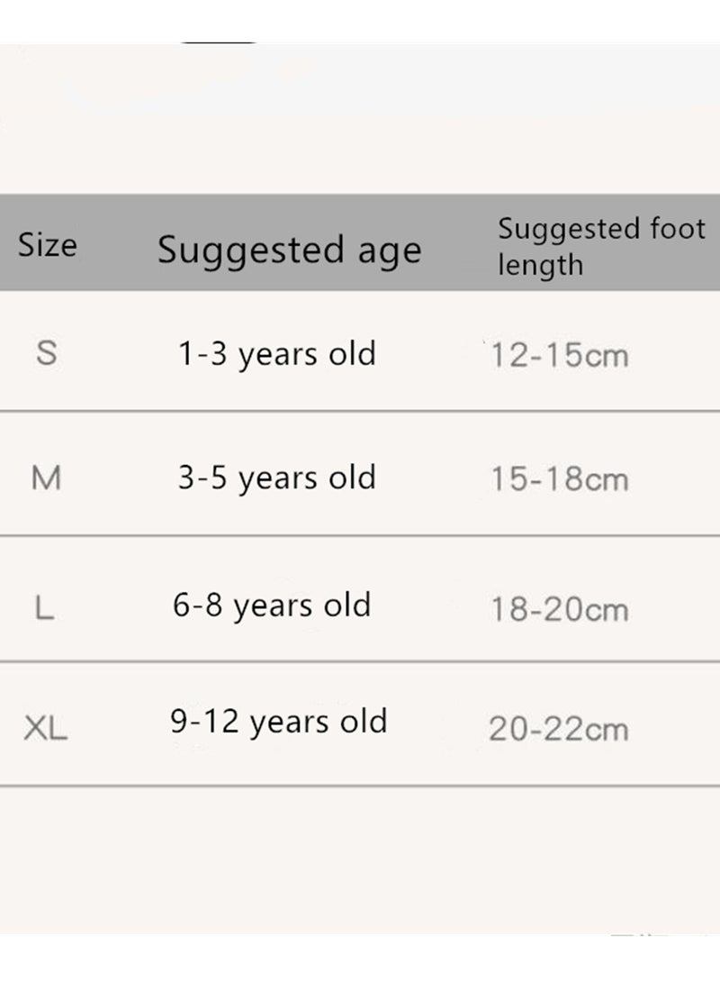This screenshot has height=983, width=720.
Task: Click the word 'length' in header
Action: (x=540, y=265)
